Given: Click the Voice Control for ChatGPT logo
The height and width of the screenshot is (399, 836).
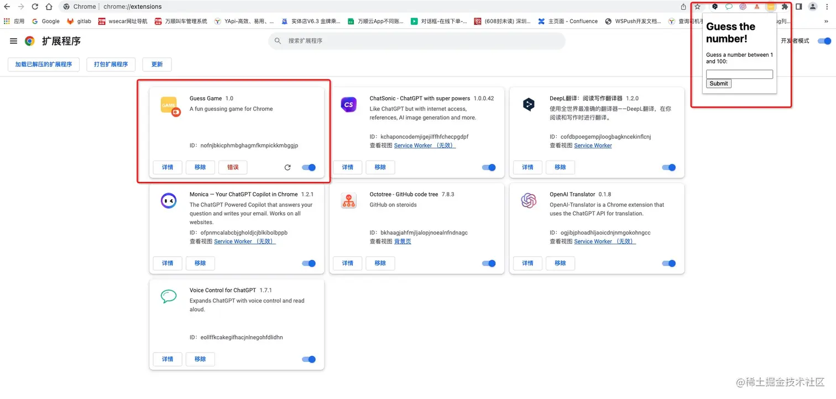Looking at the screenshot, I should (169, 296).
